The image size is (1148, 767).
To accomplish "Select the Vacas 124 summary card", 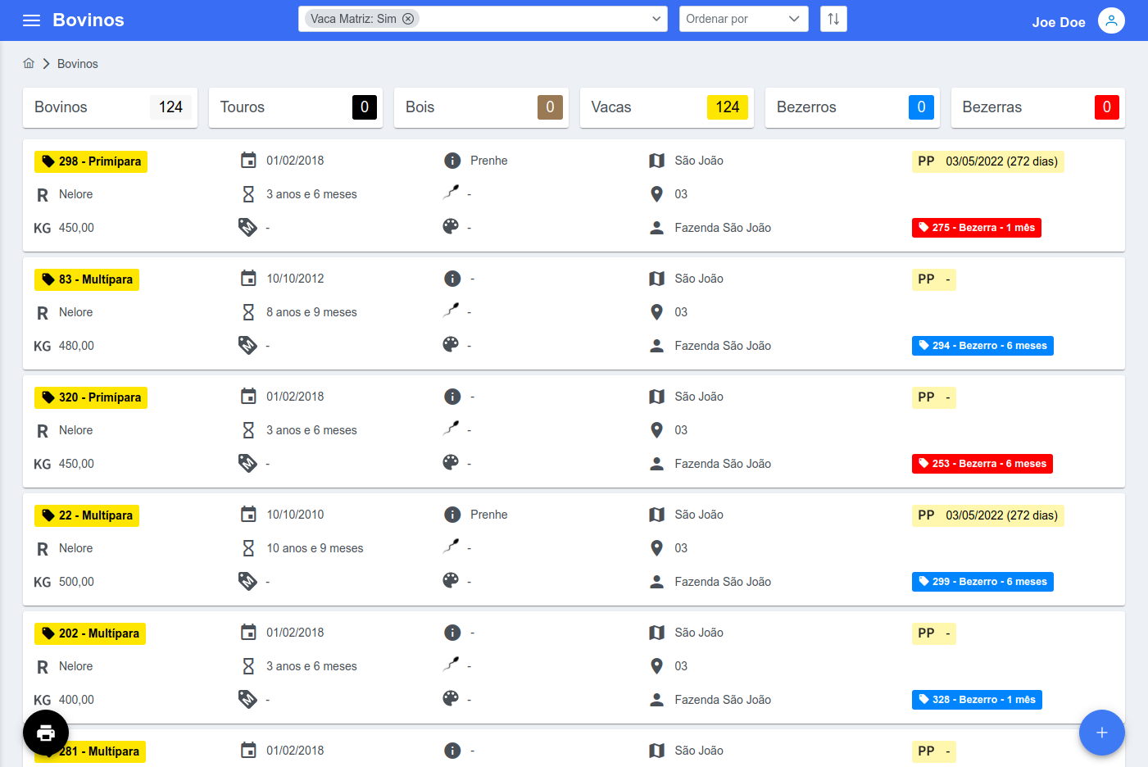I will [667, 107].
